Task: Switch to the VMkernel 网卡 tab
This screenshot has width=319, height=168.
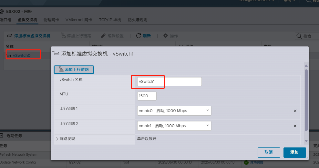Action: [x=79, y=20]
